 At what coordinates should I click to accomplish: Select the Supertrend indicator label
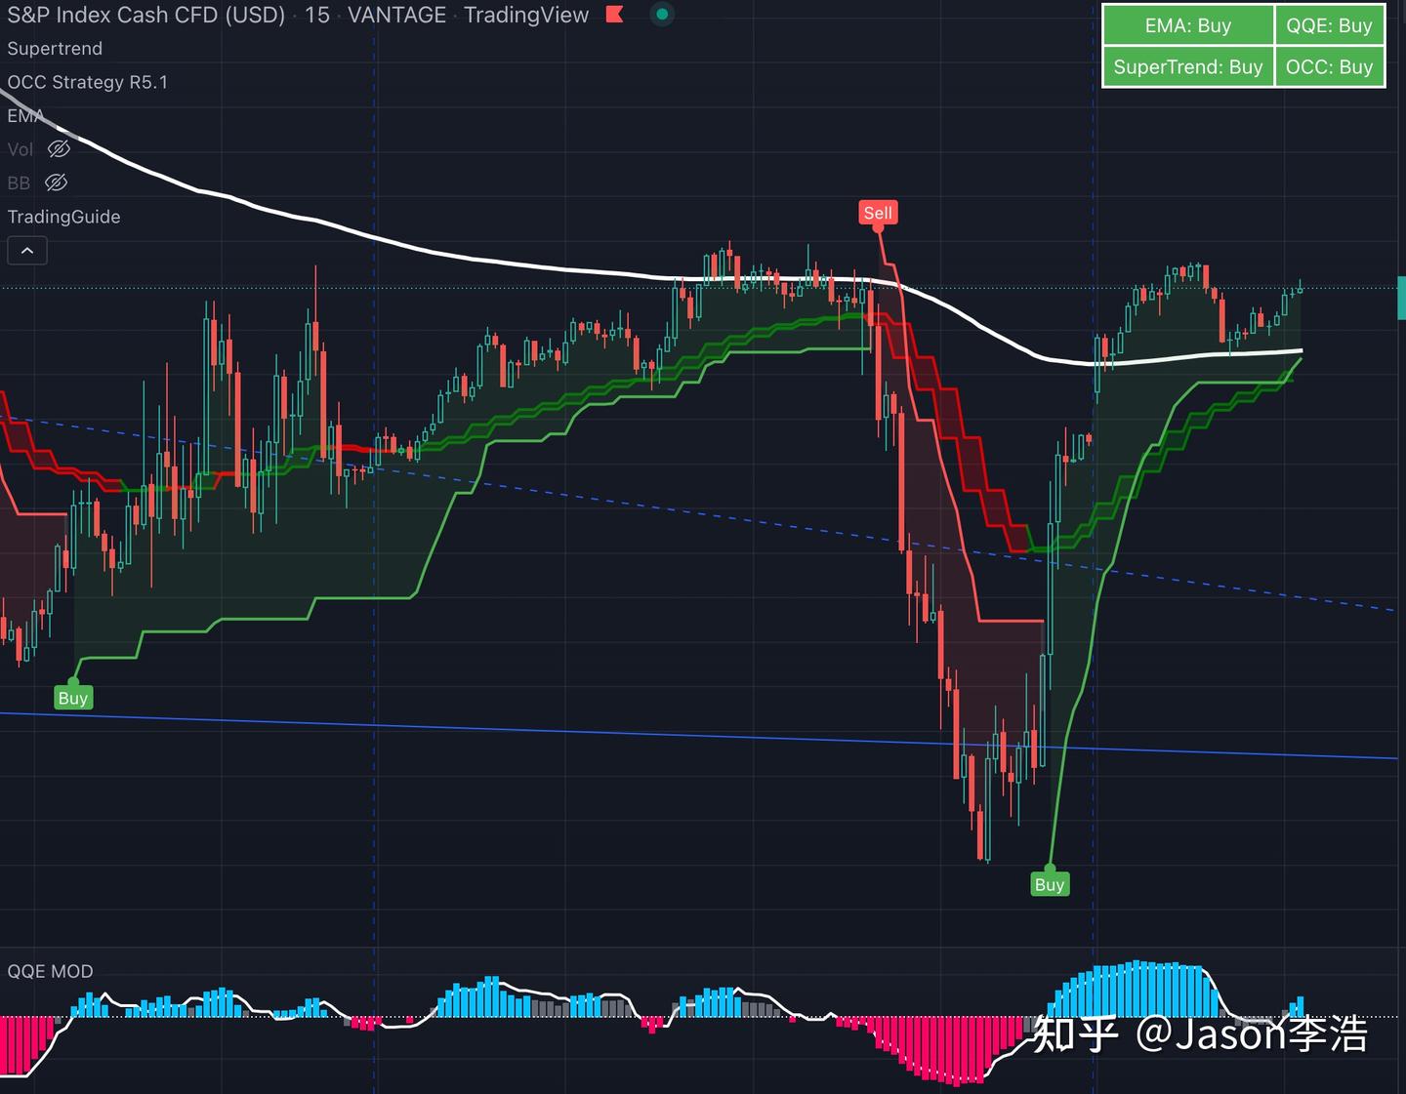(x=55, y=49)
